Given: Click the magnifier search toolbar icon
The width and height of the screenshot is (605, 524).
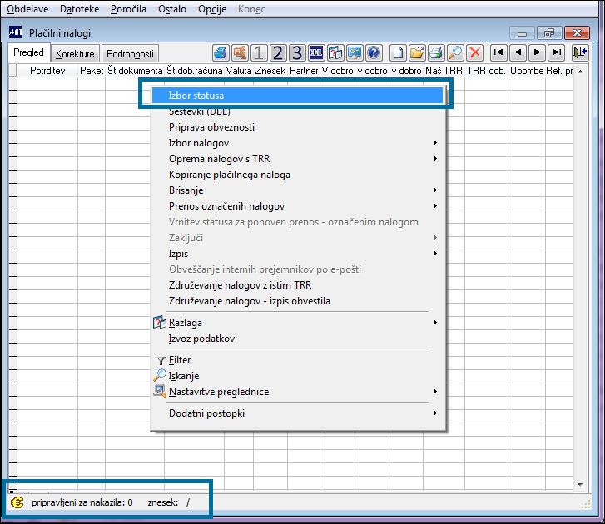Looking at the screenshot, I should tap(455, 53).
